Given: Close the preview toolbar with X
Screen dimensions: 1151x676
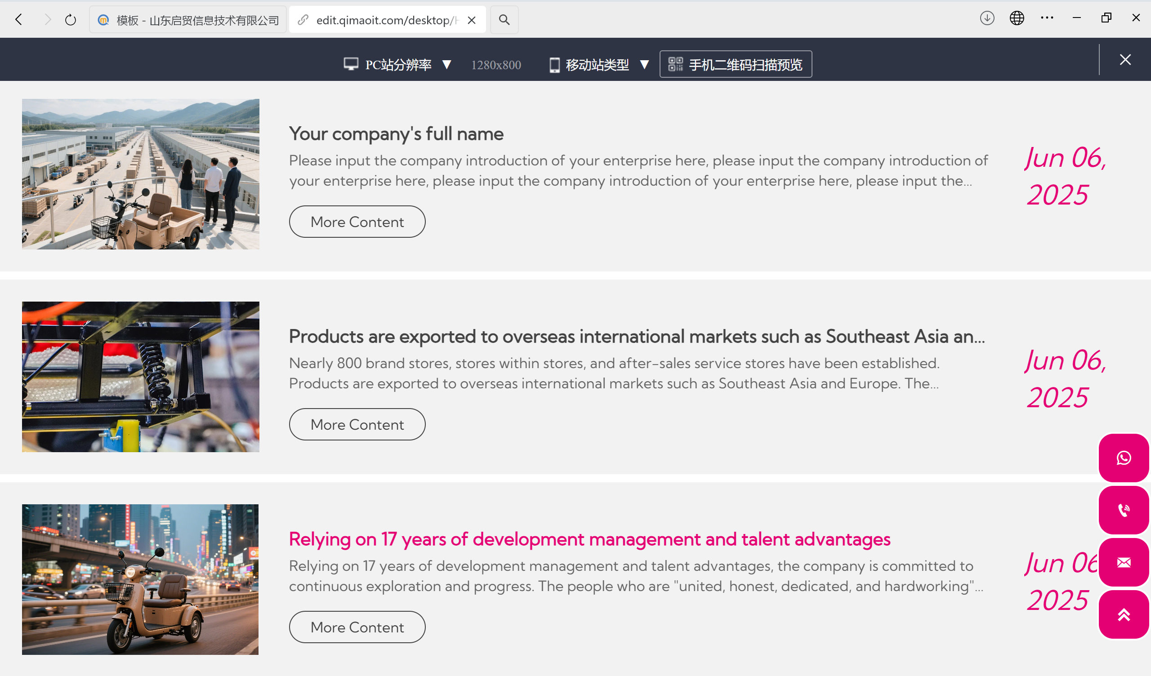Looking at the screenshot, I should (1125, 59).
